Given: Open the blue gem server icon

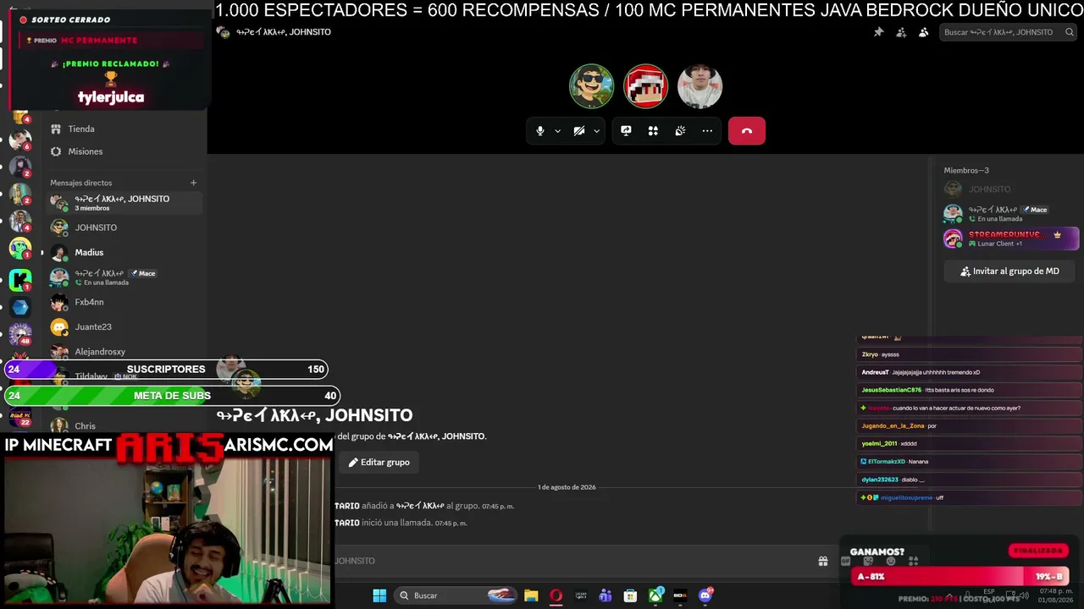Looking at the screenshot, I should [x=20, y=306].
